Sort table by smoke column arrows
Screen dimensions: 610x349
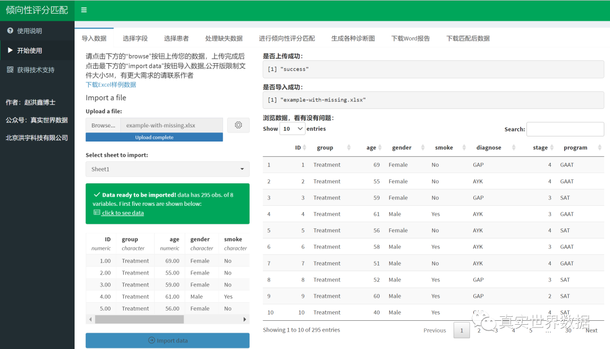(x=464, y=148)
